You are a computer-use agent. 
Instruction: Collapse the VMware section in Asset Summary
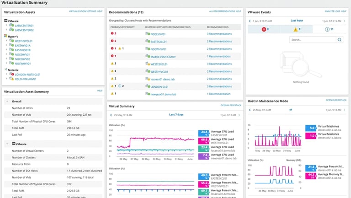pyautogui.click(x=7, y=144)
